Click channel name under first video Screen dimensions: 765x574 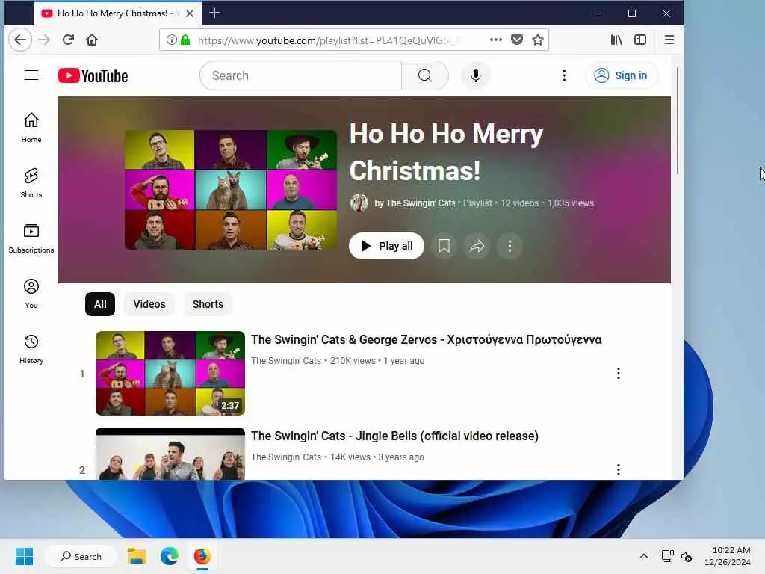(286, 361)
